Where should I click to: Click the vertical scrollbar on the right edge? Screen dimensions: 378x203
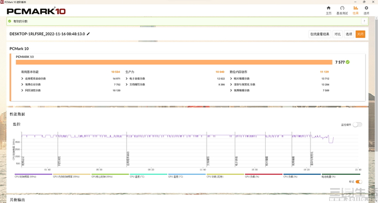click(376, 101)
